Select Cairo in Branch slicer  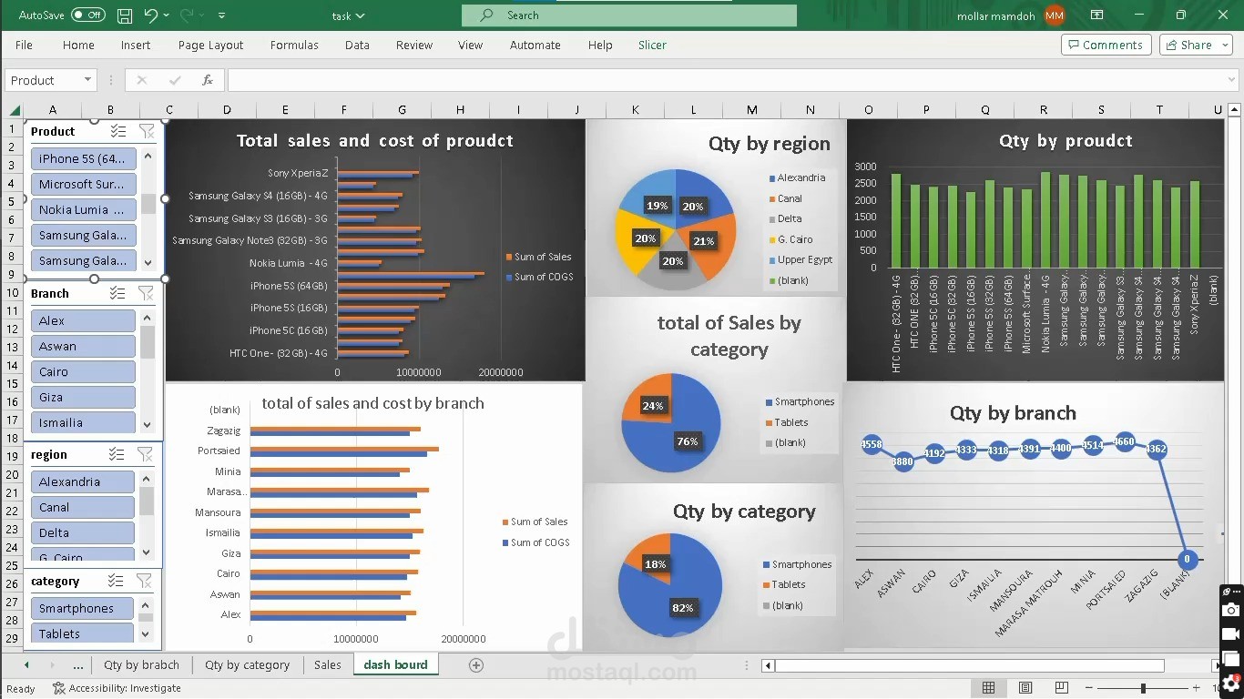pyautogui.click(x=84, y=371)
